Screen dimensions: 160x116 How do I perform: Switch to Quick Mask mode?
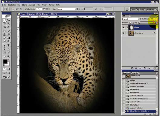click(x=8, y=69)
